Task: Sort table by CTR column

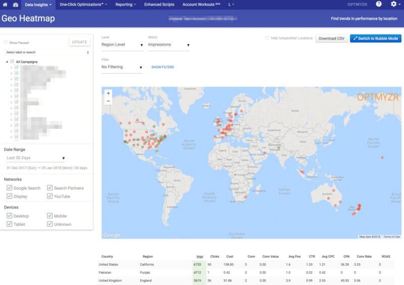Action: coord(312,256)
